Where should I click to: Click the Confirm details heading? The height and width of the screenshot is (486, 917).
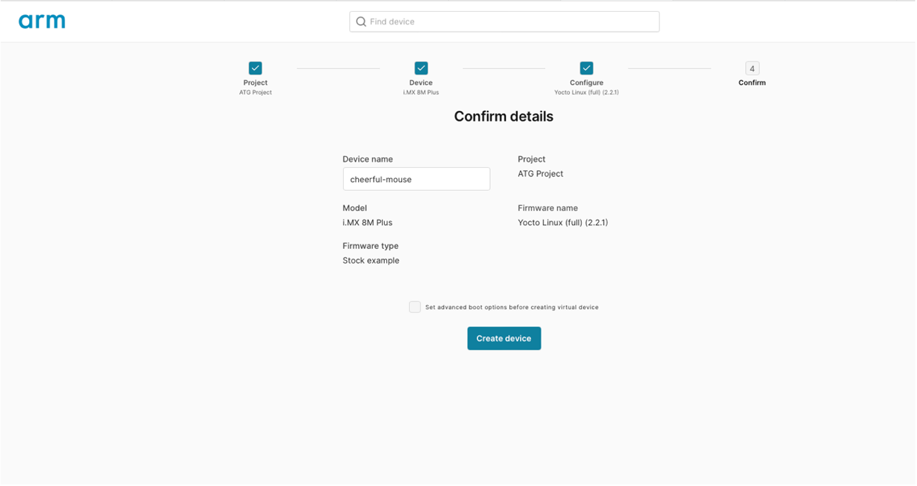[504, 117]
